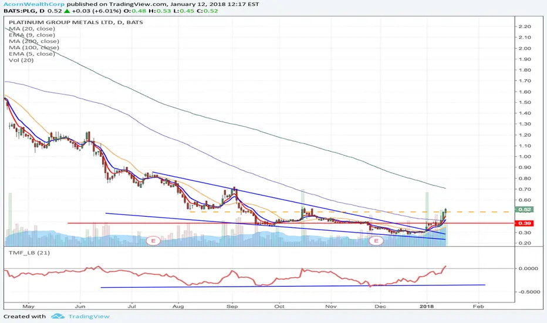
Task: Click the Oct label on time axis
Action: click(279, 306)
